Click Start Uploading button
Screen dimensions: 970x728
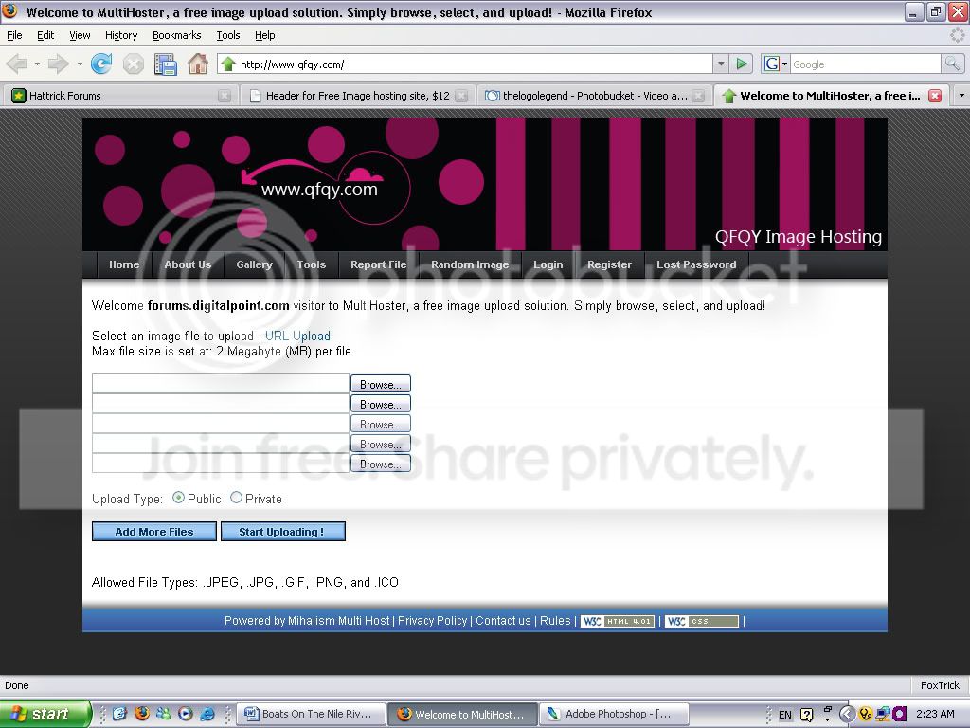click(282, 531)
